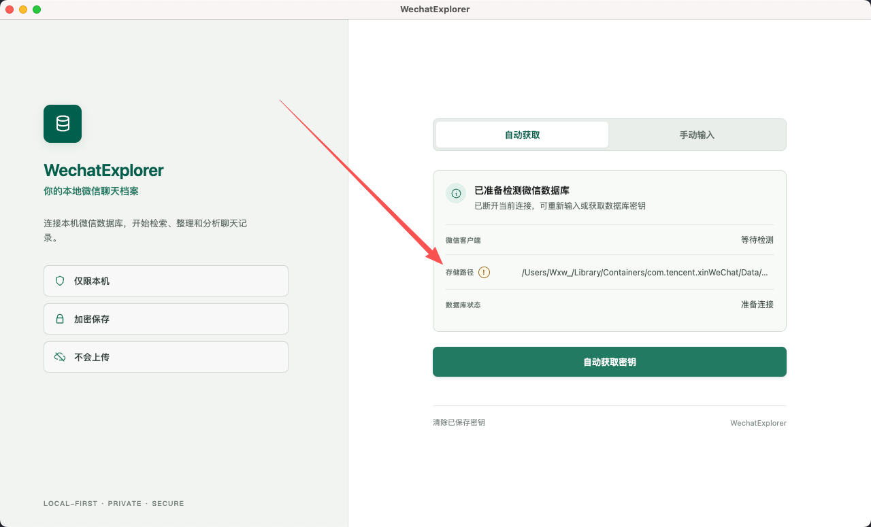Click the 存储路径 row label
Image resolution: width=871 pixels, height=527 pixels.
pyautogui.click(x=459, y=273)
